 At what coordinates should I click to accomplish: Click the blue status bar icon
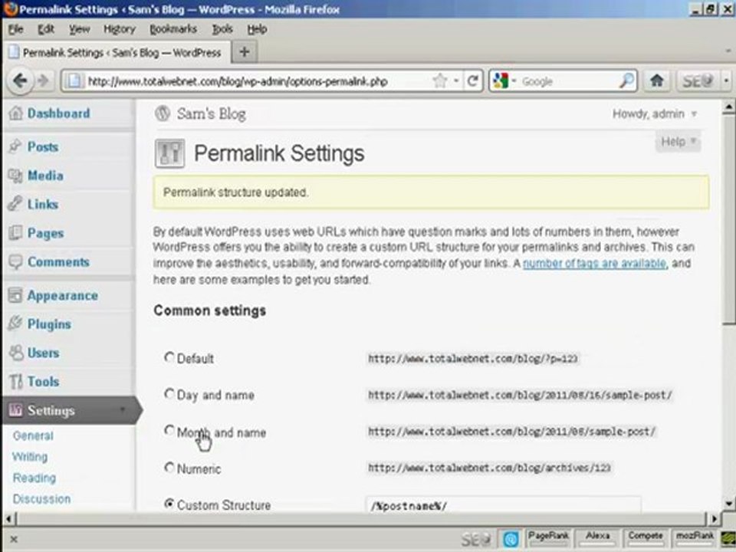pos(511,539)
